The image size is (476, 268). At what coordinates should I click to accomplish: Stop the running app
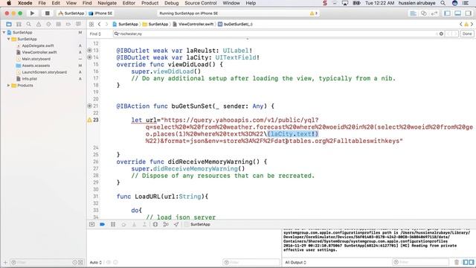click(x=47, y=13)
